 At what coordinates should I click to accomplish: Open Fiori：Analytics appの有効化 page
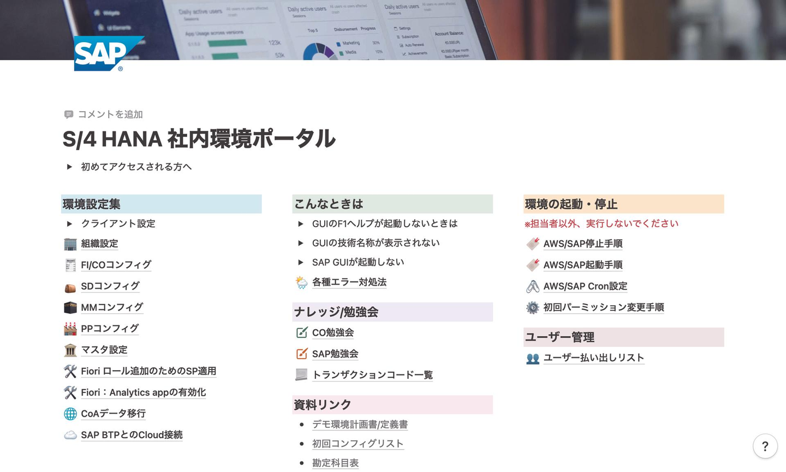144,392
